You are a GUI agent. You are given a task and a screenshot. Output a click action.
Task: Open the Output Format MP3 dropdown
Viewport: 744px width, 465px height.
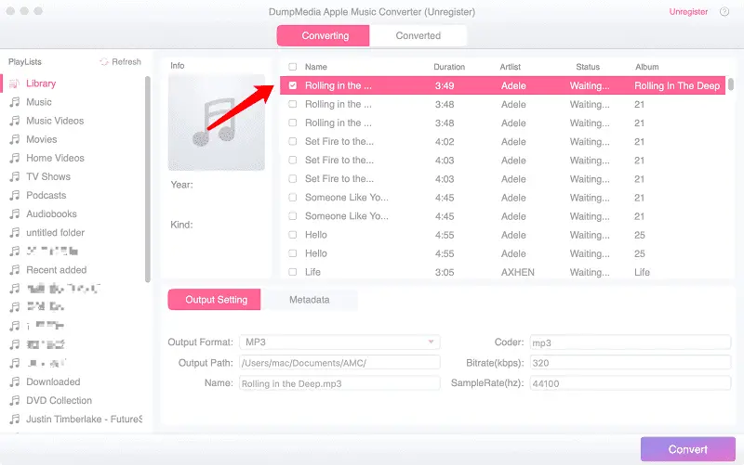[x=339, y=342]
